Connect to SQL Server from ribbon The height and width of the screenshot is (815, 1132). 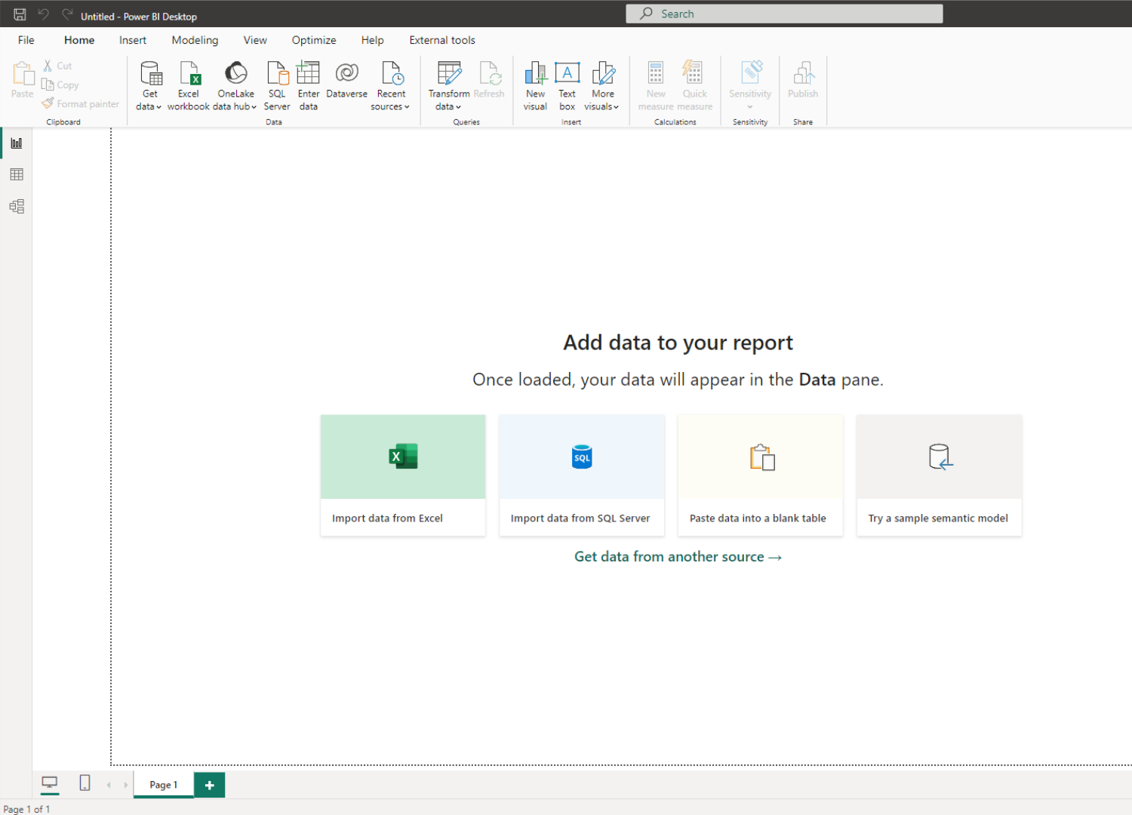click(x=277, y=85)
